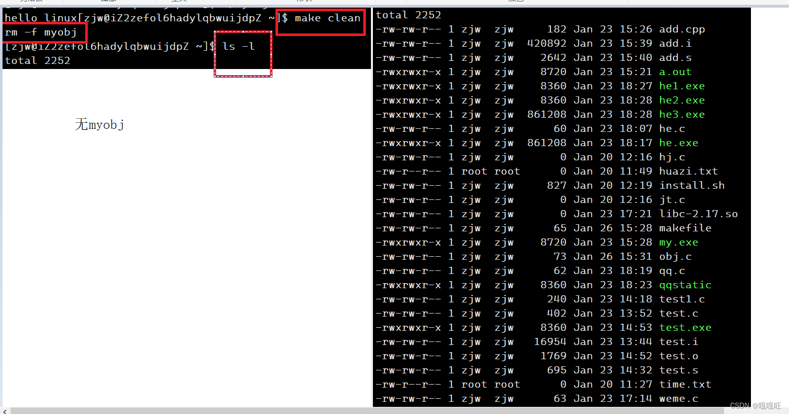The height and width of the screenshot is (414, 789).
Task: Select the add.s file name
Action: 675,58
